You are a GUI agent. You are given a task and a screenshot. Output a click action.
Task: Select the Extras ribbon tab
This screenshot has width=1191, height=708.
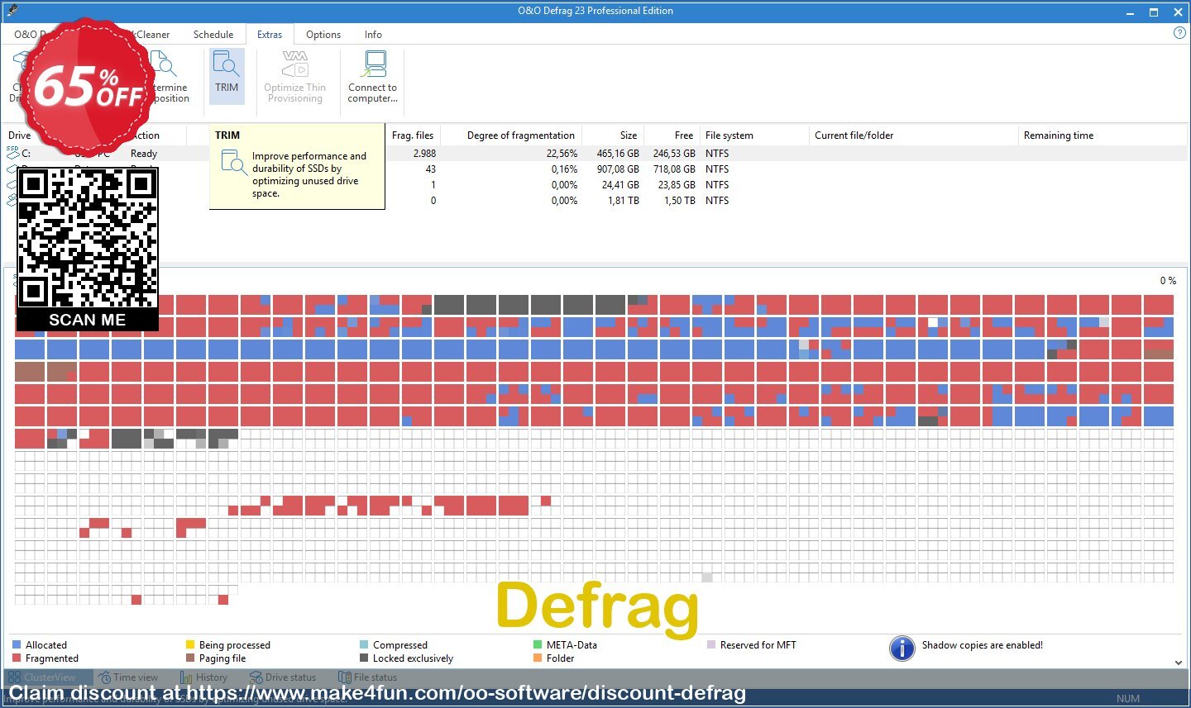tap(270, 35)
